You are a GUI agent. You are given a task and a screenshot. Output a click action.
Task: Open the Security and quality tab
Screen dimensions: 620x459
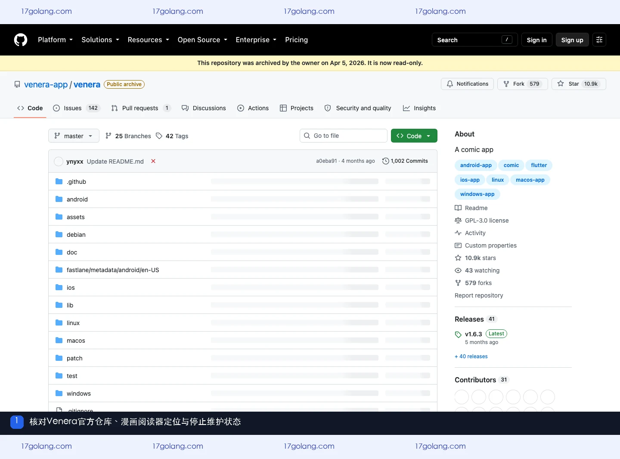tap(358, 108)
